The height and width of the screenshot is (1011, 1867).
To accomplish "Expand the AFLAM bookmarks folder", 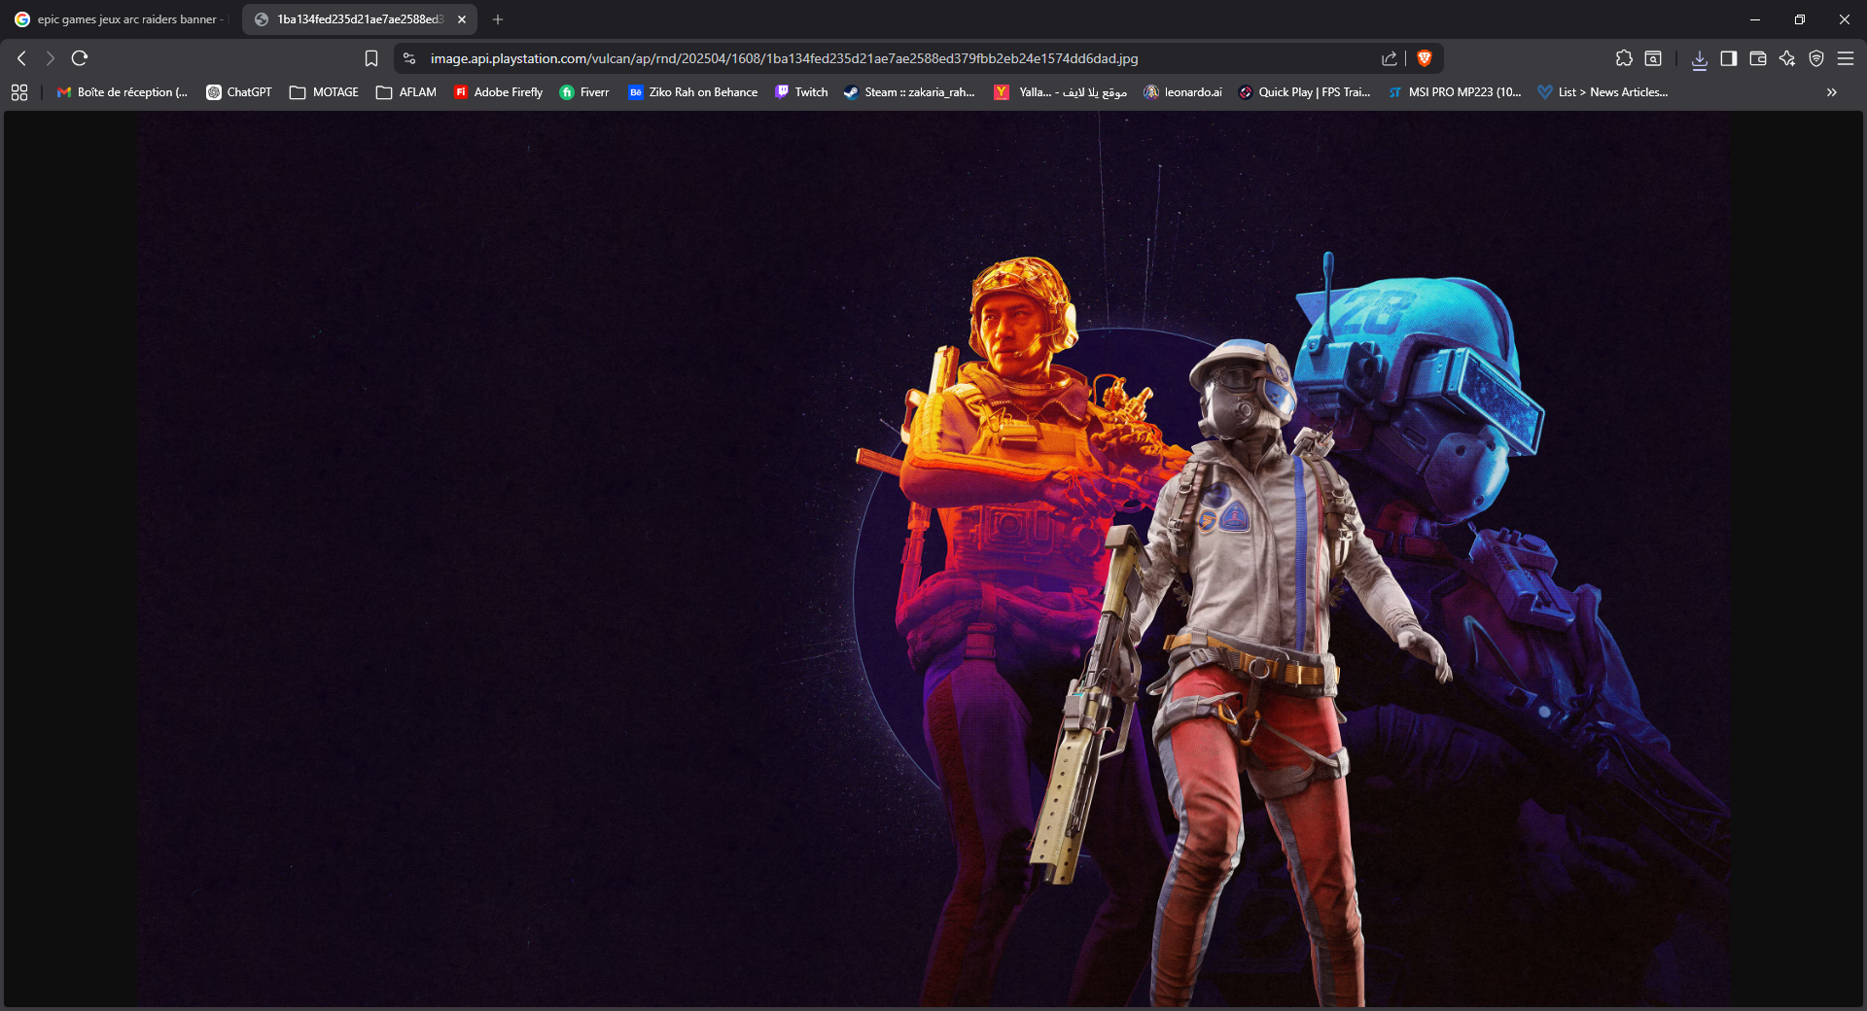I will [406, 92].
